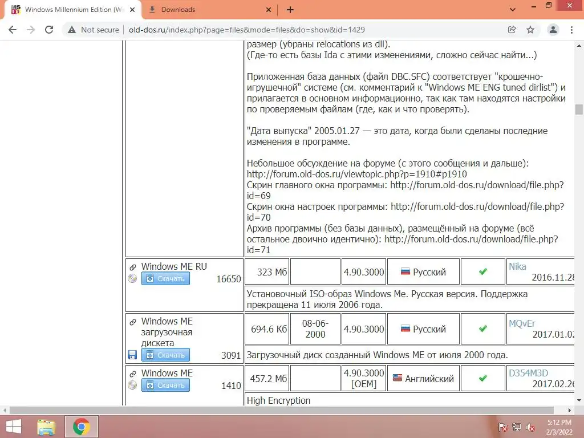
Task: Open the taskbar clock showing 5:12 PM
Action: click(x=559, y=427)
